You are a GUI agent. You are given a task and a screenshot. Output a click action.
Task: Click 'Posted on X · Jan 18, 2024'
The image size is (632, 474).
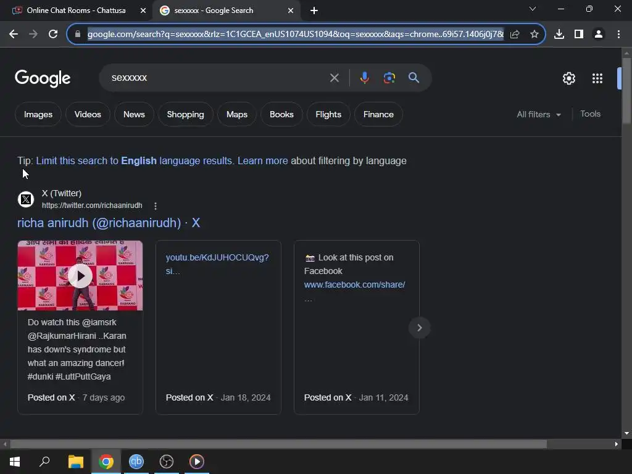(x=218, y=398)
